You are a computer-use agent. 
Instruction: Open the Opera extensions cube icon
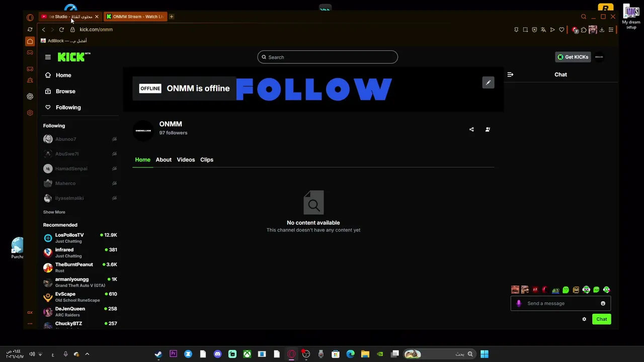pos(584,30)
